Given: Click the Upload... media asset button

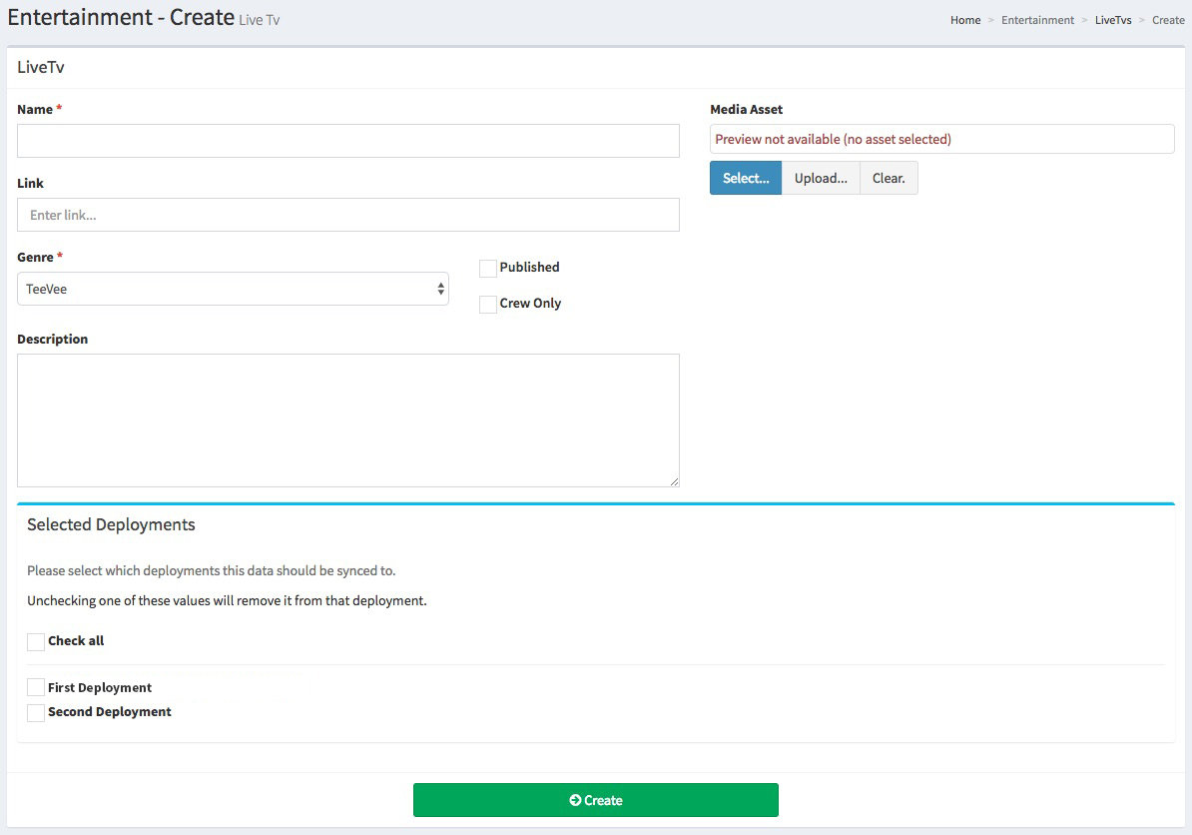Looking at the screenshot, I should tap(820, 178).
